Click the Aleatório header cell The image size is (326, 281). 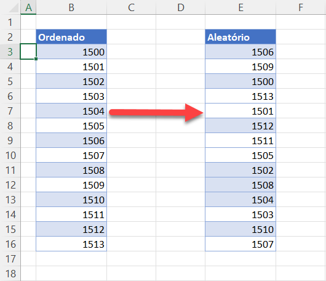[x=241, y=37]
